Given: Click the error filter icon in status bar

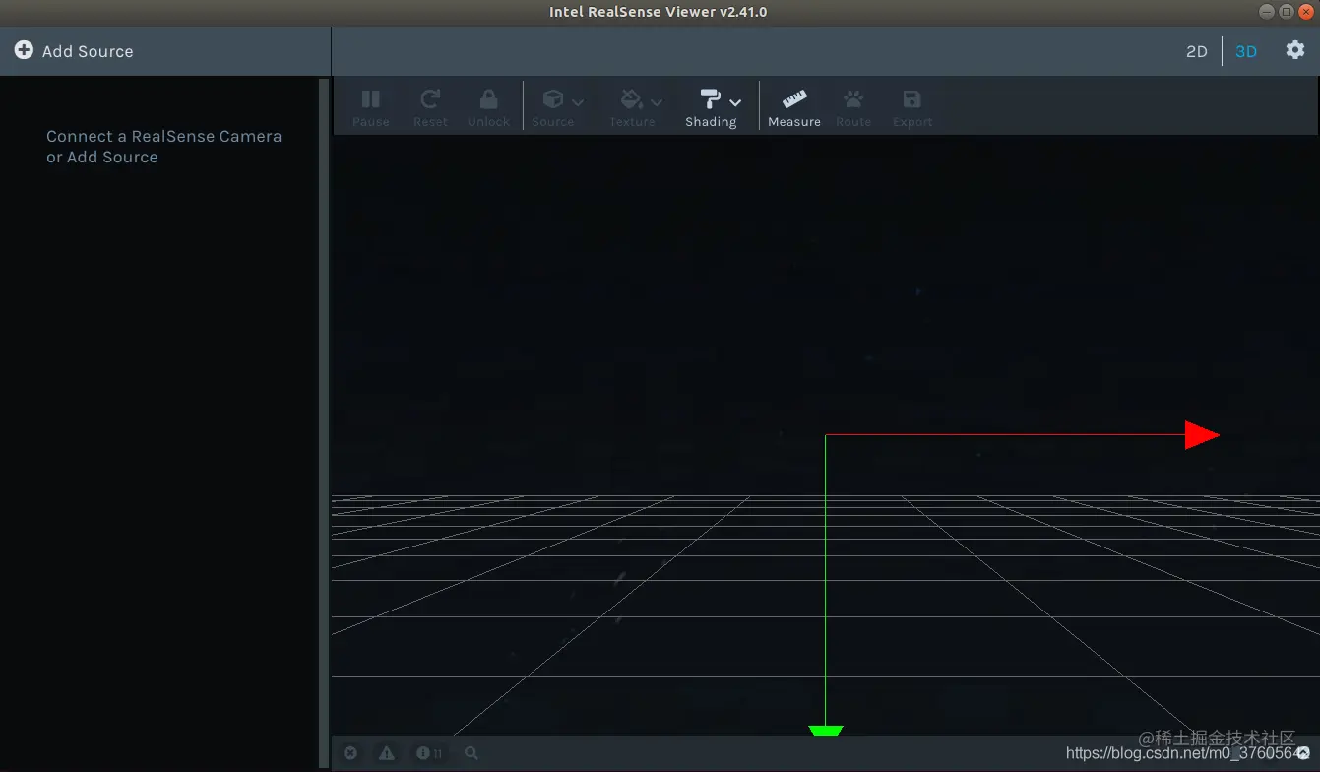Looking at the screenshot, I should tap(350, 753).
